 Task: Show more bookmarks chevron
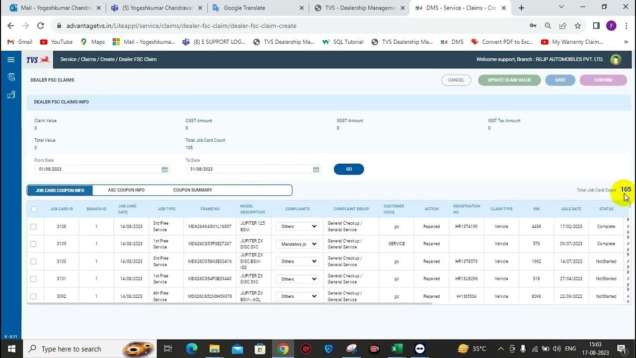(x=626, y=42)
